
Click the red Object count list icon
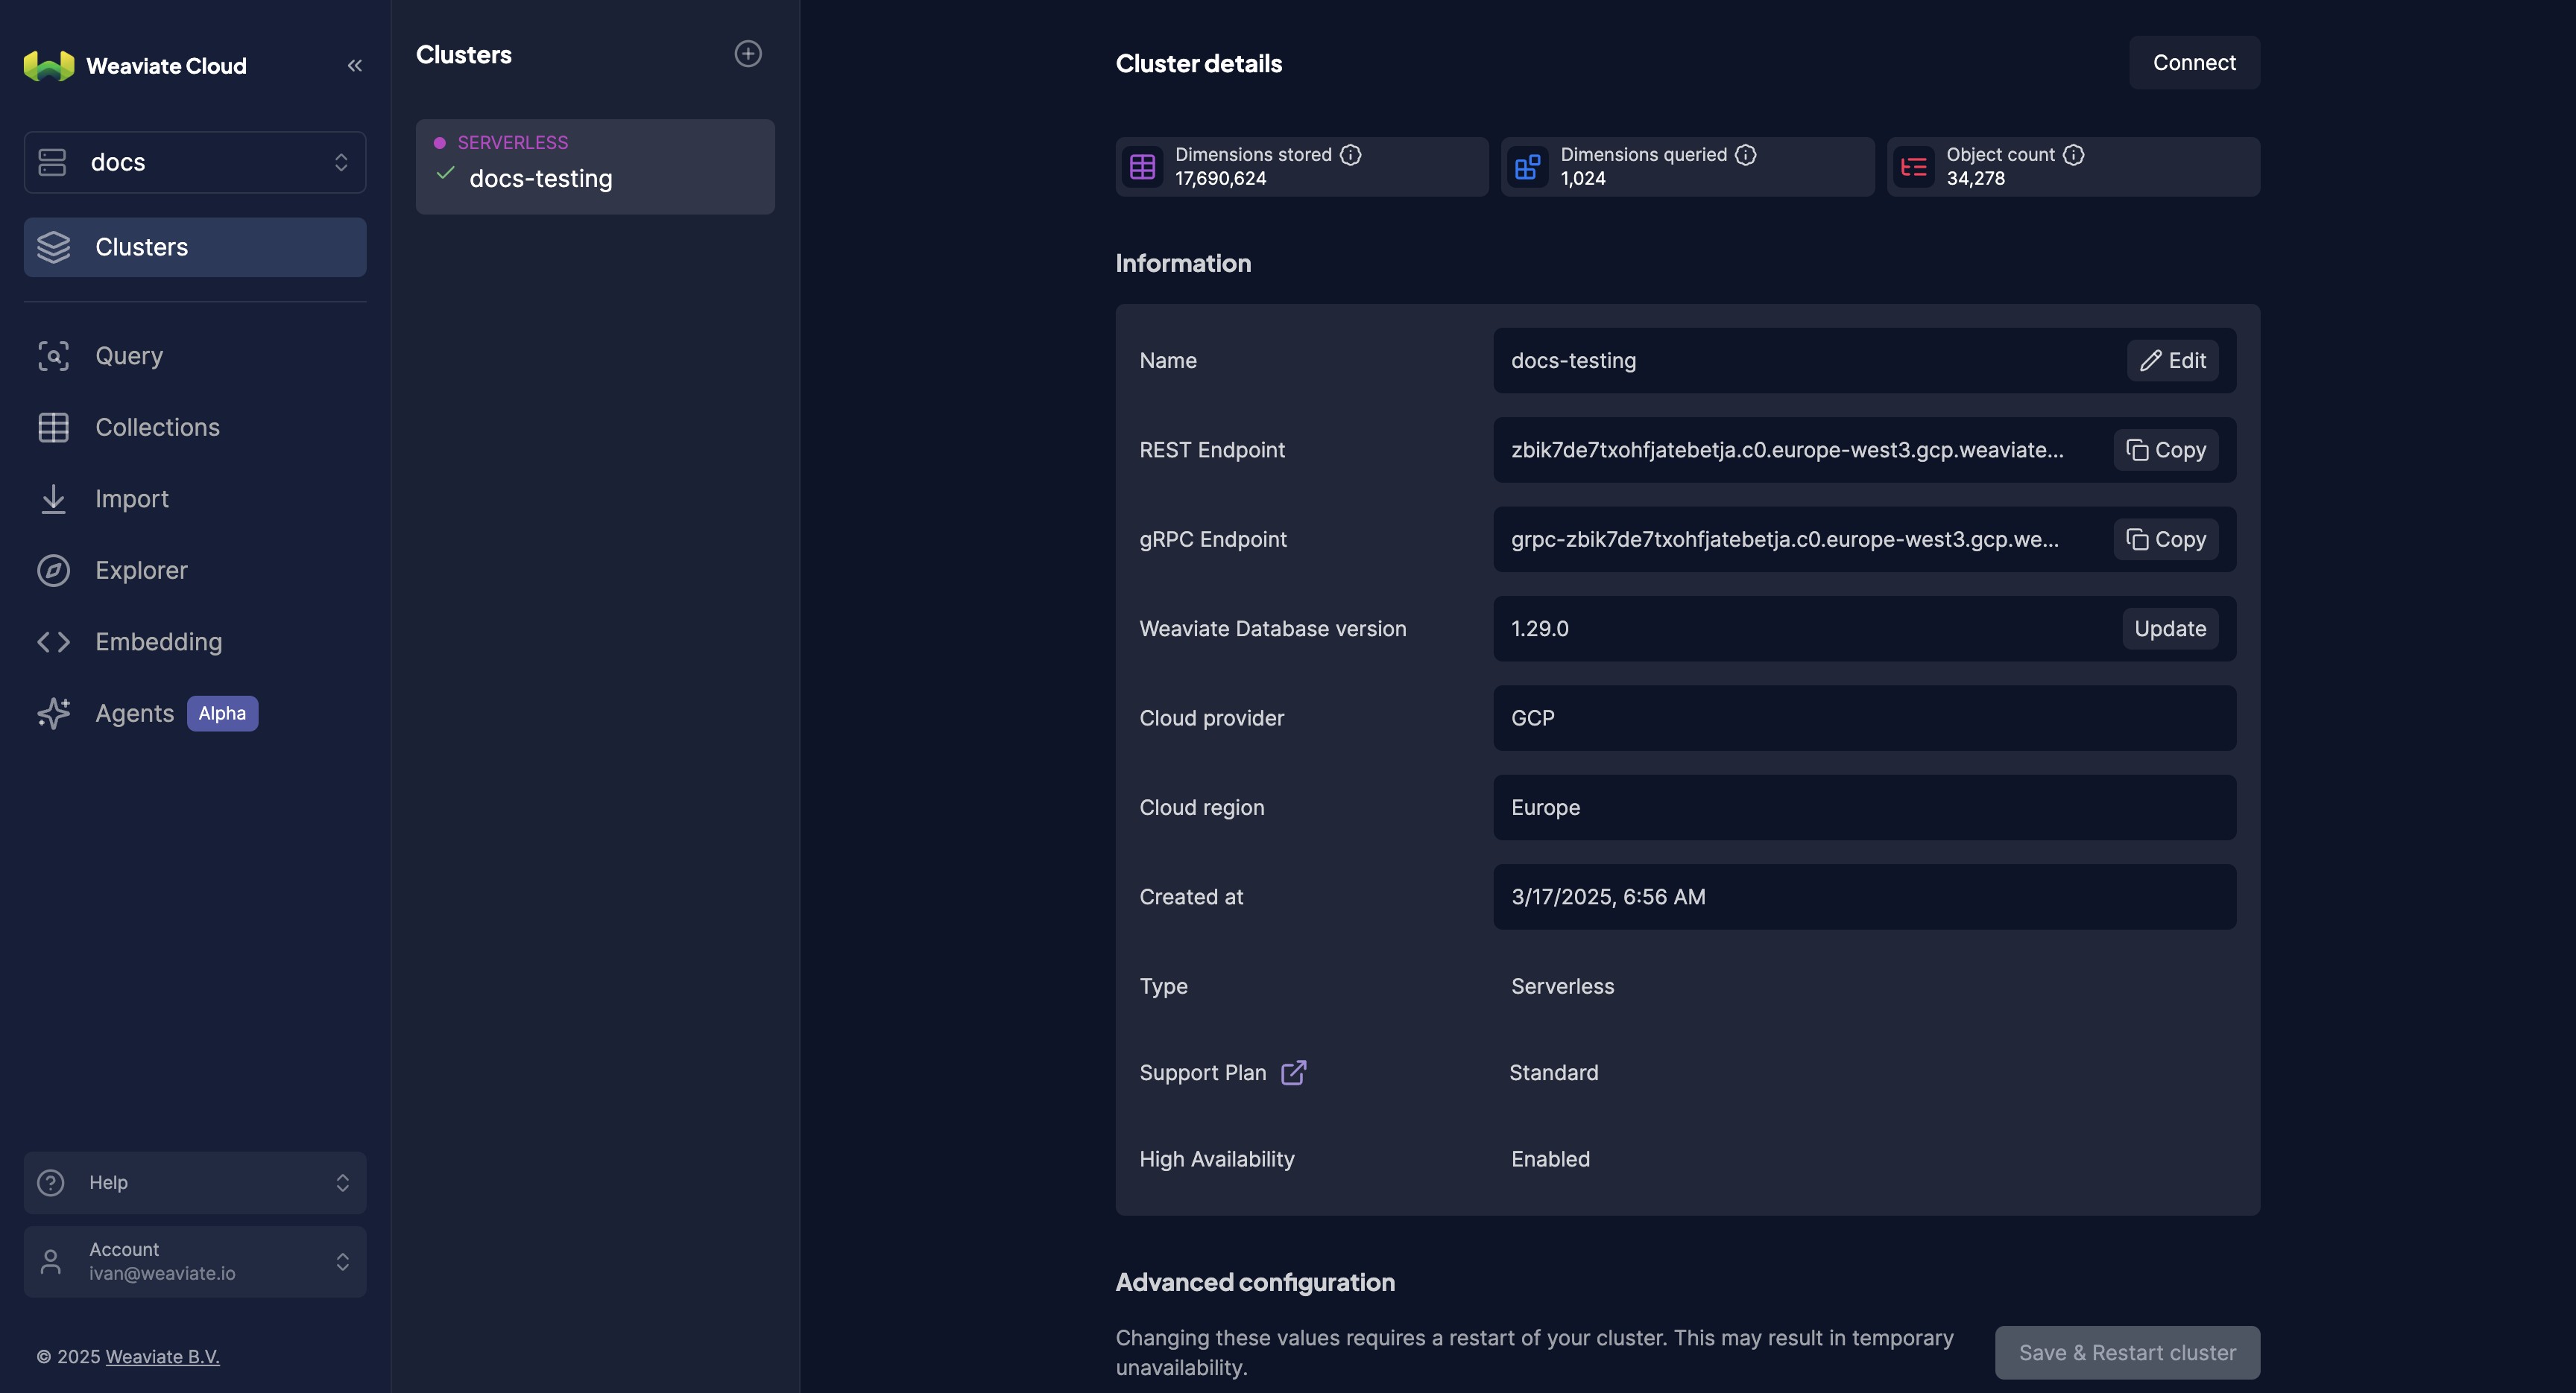pos(1914,167)
